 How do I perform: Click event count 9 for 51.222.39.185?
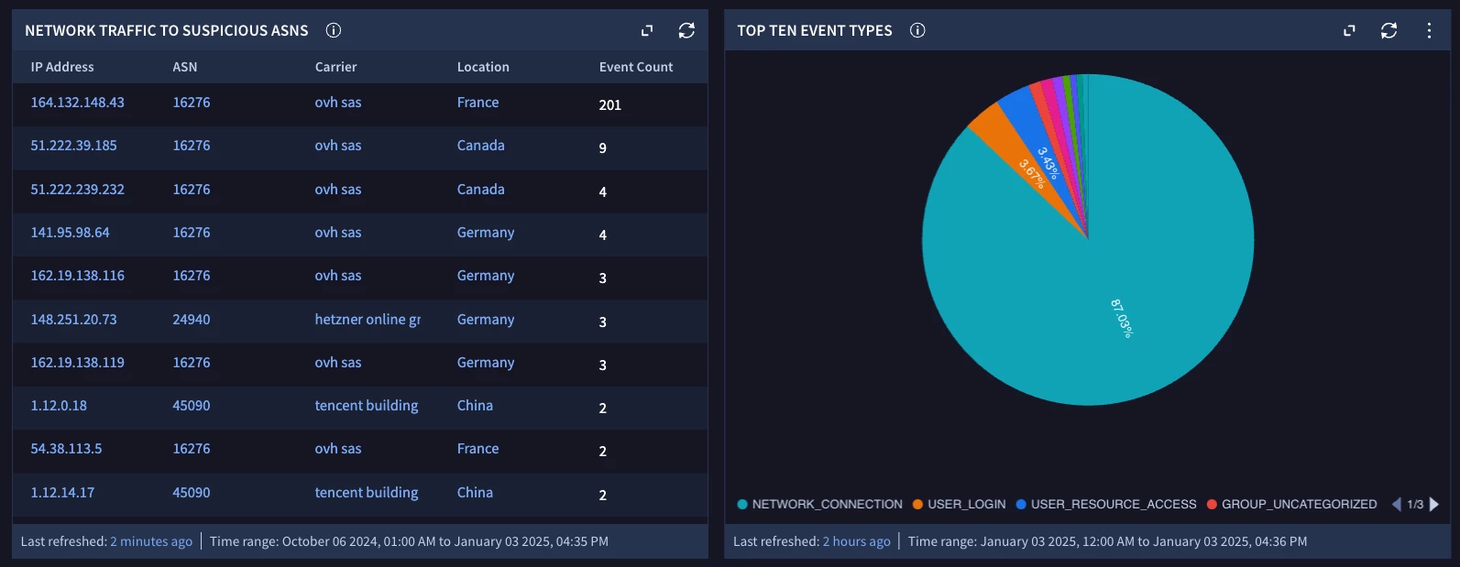603,148
